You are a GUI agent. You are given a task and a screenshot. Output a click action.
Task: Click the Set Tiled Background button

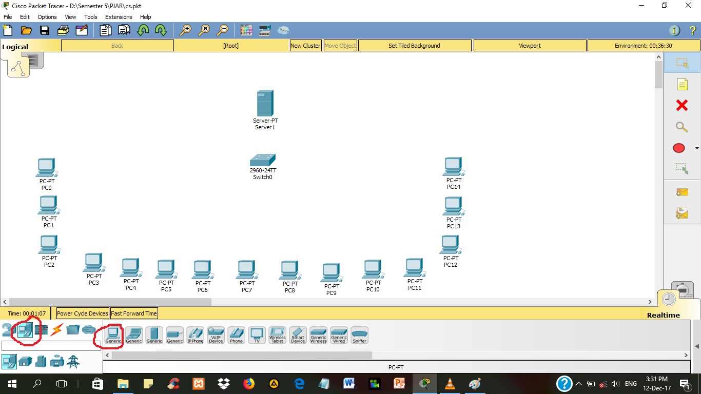[x=414, y=45]
